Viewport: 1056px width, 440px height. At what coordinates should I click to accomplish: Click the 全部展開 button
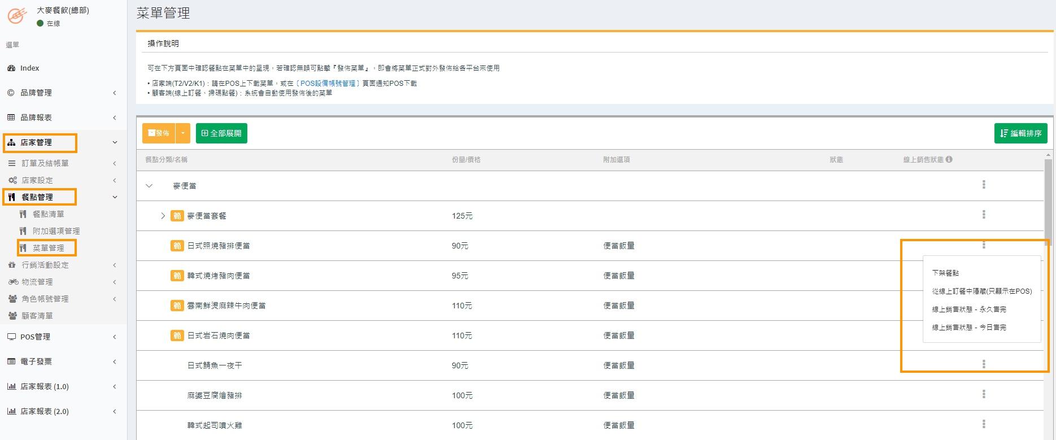pyautogui.click(x=221, y=133)
